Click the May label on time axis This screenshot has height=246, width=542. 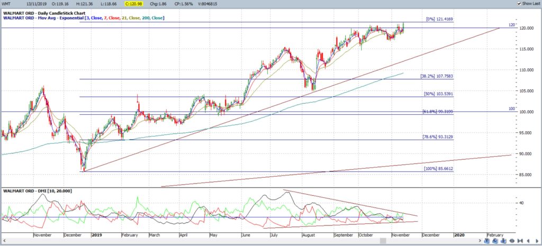point(213,235)
